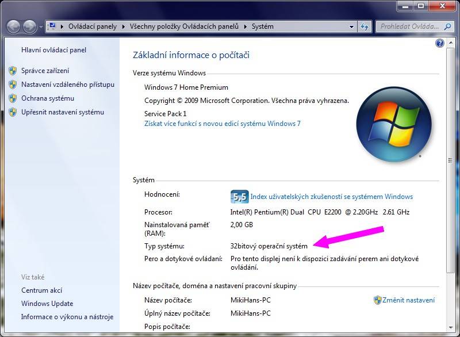Select Ovládací panely breadcrumb

click(x=93, y=26)
